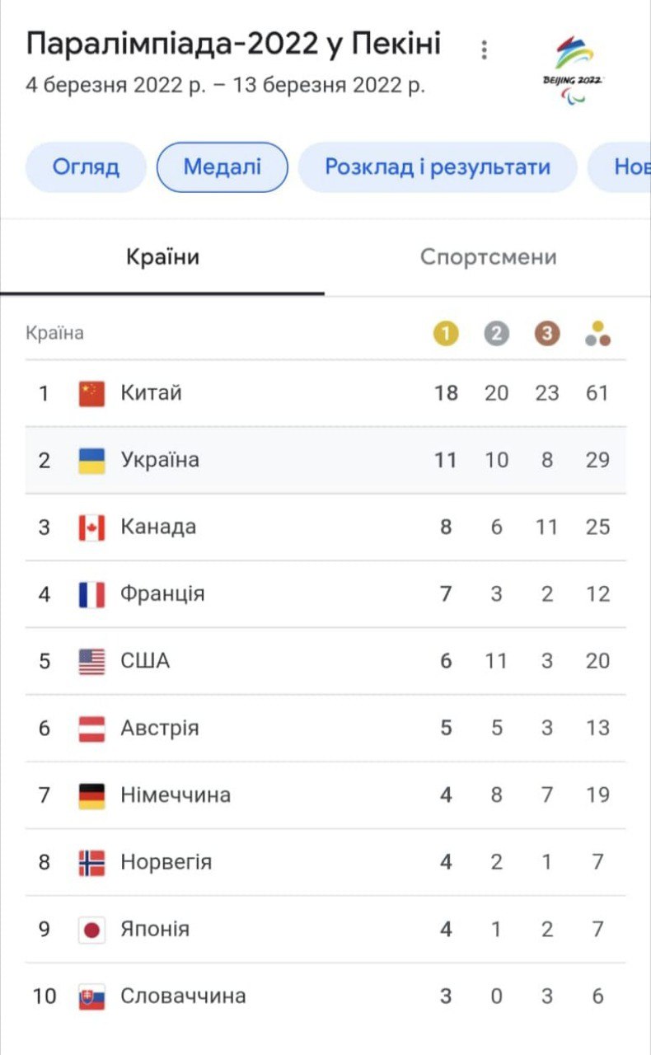The height and width of the screenshot is (1055, 651).
Task: Open the three-dot more options menu
Action: 485,49
